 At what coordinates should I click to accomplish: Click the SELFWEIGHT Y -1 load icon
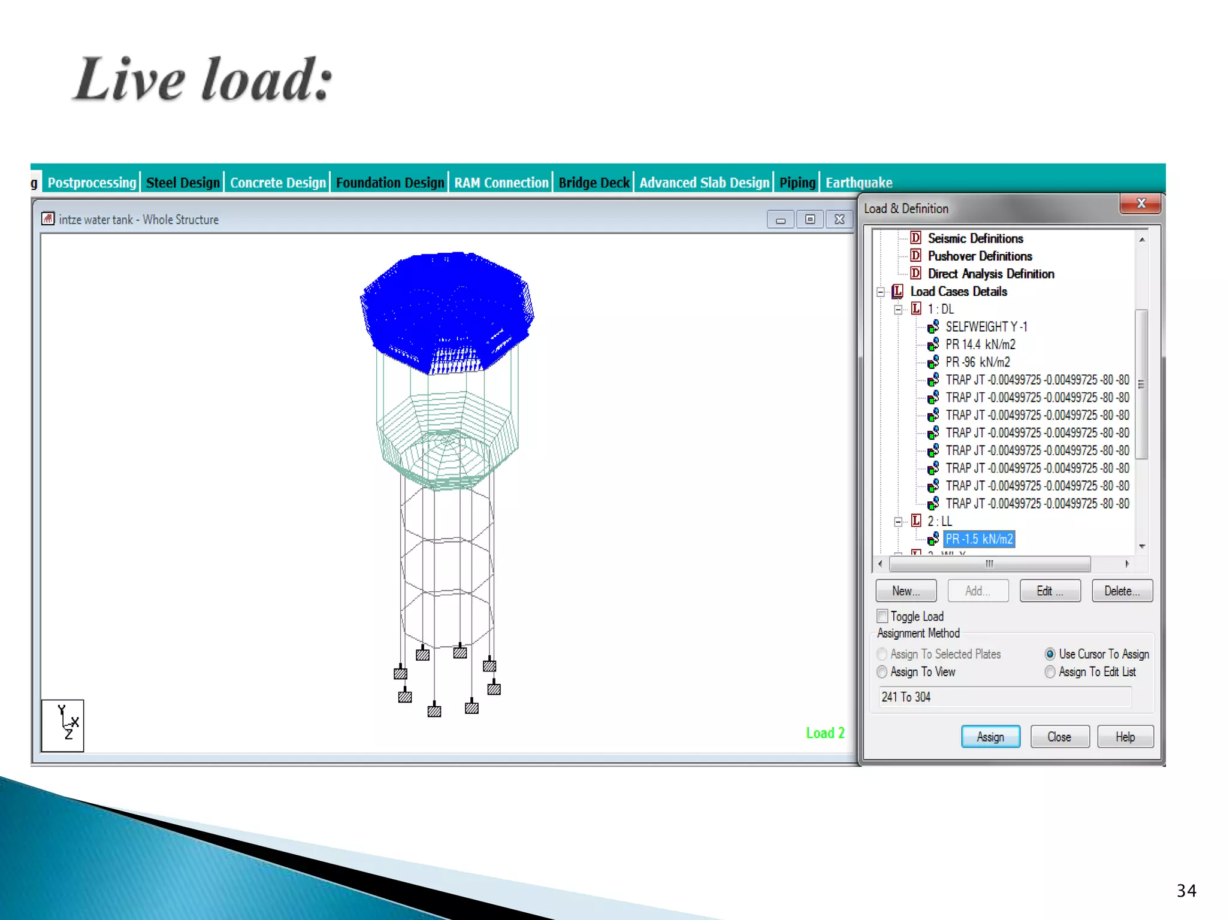(933, 326)
